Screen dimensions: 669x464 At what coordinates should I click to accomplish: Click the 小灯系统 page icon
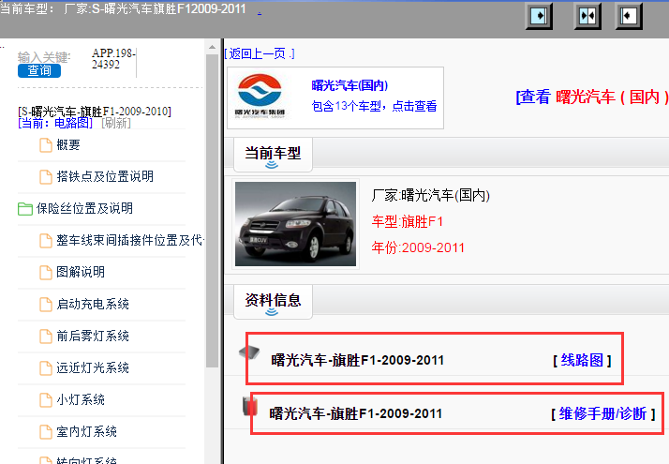tap(46, 400)
